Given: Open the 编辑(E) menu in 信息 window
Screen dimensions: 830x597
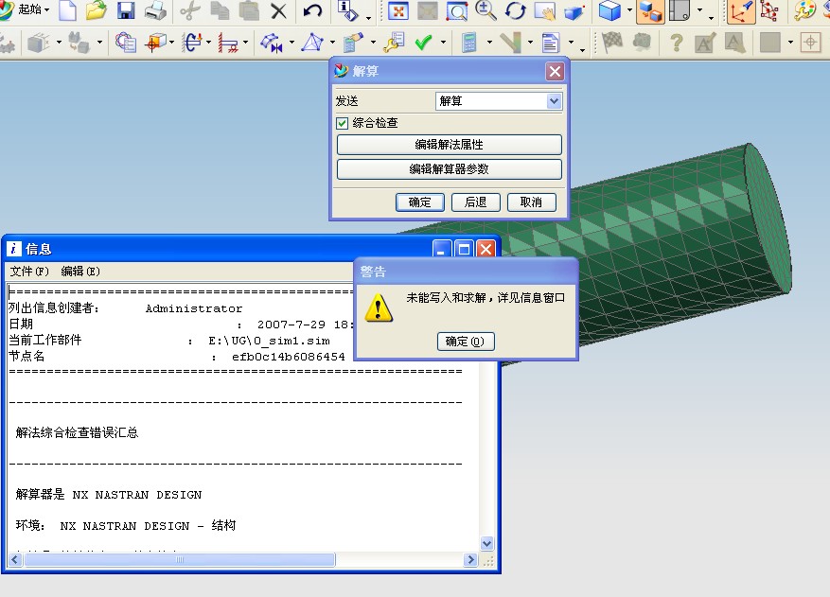Looking at the screenshot, I should click(x=80, y=272).
